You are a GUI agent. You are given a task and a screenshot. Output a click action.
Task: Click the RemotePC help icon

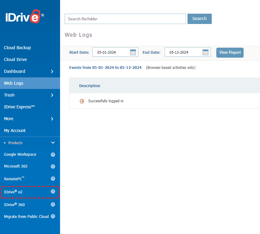point(53,178)
